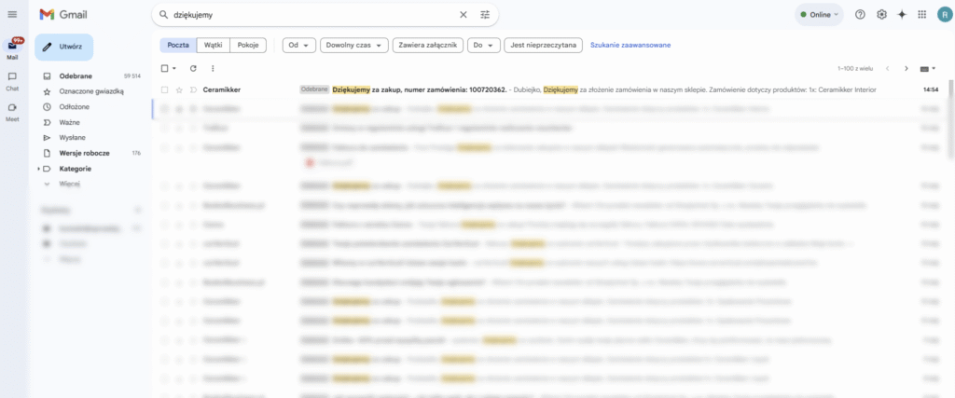Open the Gemini sparkle icon

(x=902, y=15)
